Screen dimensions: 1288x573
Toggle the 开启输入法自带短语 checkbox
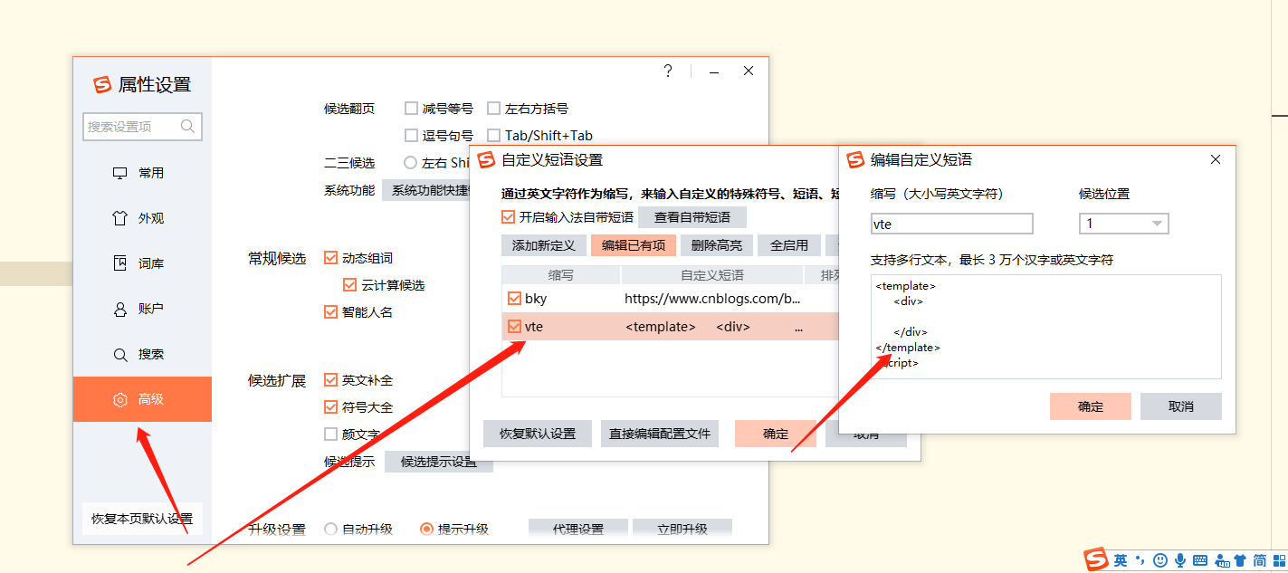pyautogui.click(x=508, y=217)
